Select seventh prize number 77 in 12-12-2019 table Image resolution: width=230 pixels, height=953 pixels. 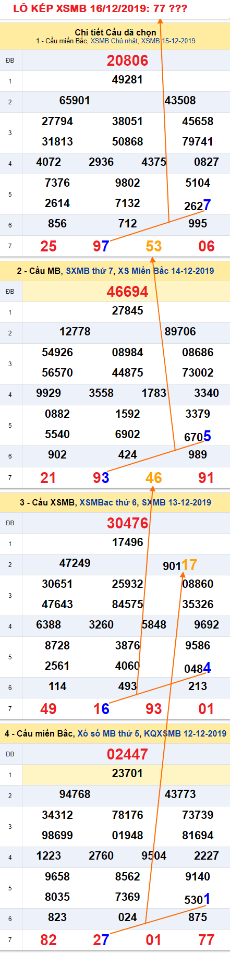pos(207,940)
